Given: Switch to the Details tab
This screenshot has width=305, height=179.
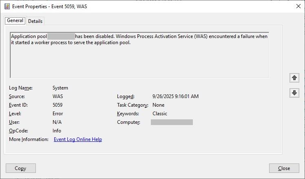Looking at the screenshot, I should 35,21.
